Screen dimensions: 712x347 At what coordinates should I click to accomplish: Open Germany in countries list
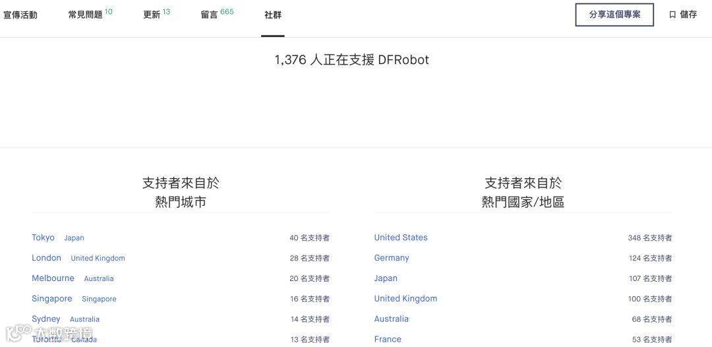[392, 258]
